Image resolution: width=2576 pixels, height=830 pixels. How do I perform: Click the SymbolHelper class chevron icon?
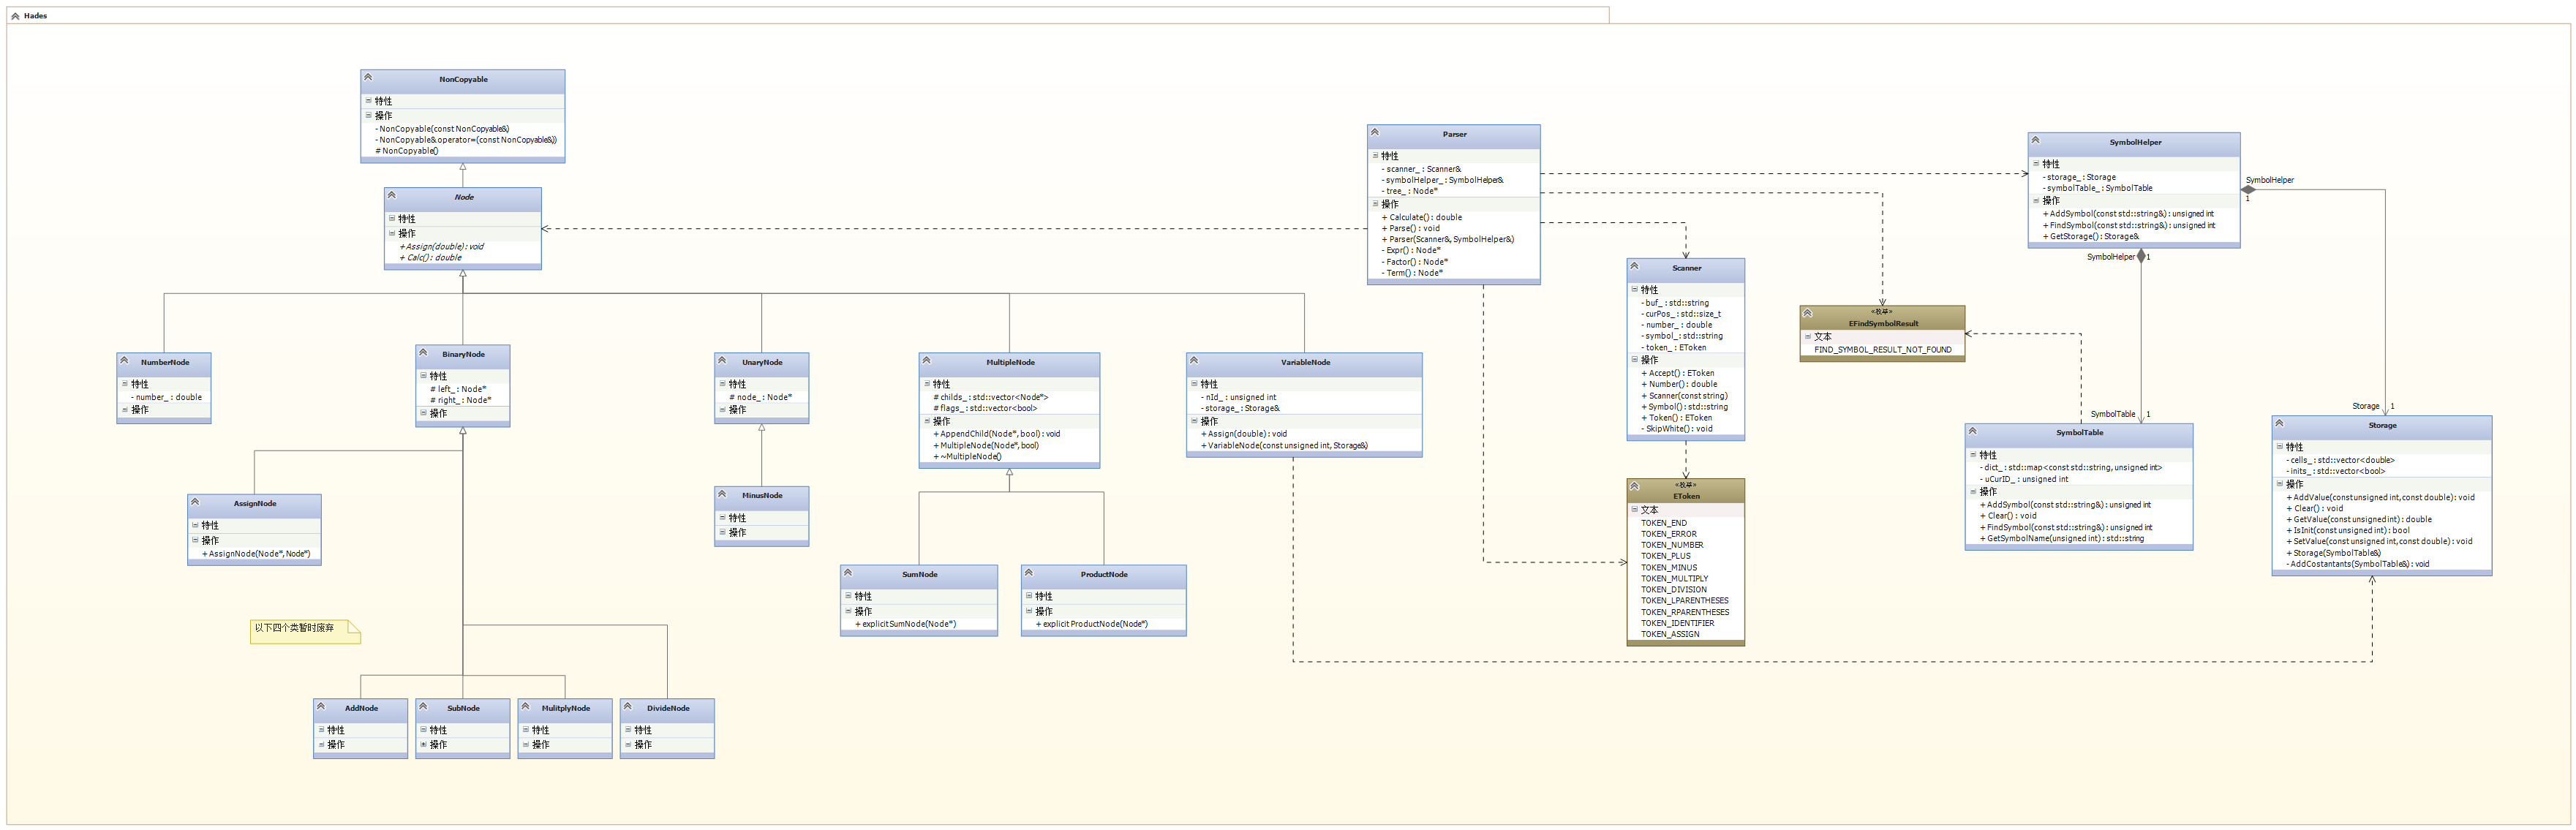(2036, 140)
